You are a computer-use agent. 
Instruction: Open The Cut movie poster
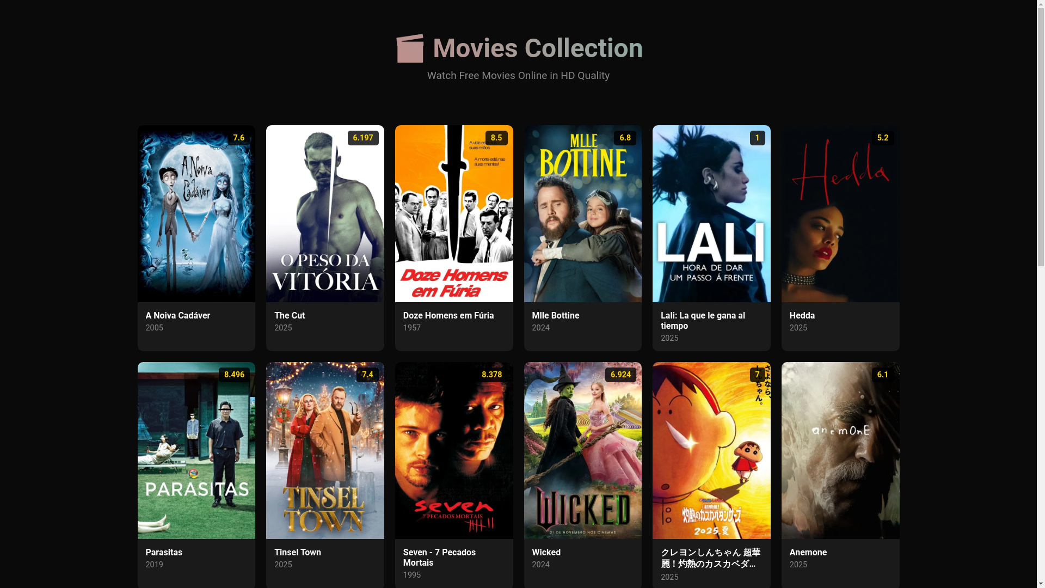tap(325, 213)
